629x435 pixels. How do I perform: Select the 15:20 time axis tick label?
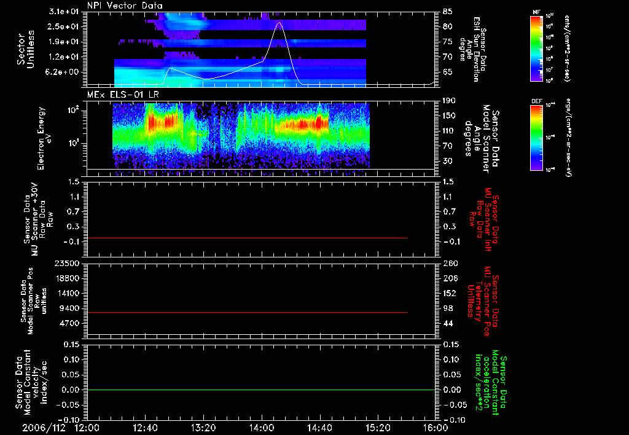[378, 428]
